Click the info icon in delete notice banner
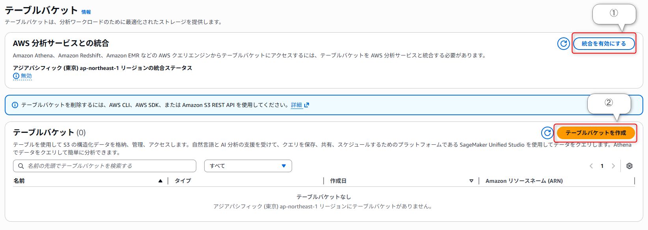Screen dimensions: 648x230 pos(15,105)
